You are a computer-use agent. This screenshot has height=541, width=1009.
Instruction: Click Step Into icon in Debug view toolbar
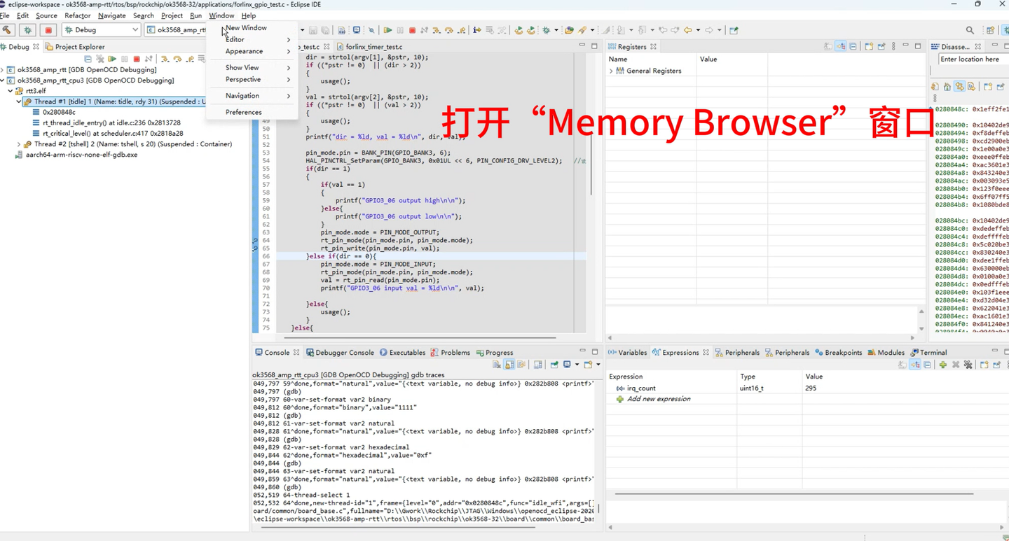165,59
